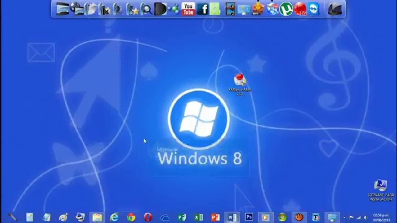Viewport: 397px width, 223px height.
Task: Open the dark stacked-monitor icon at dock's right end
Action: (335, 9)
